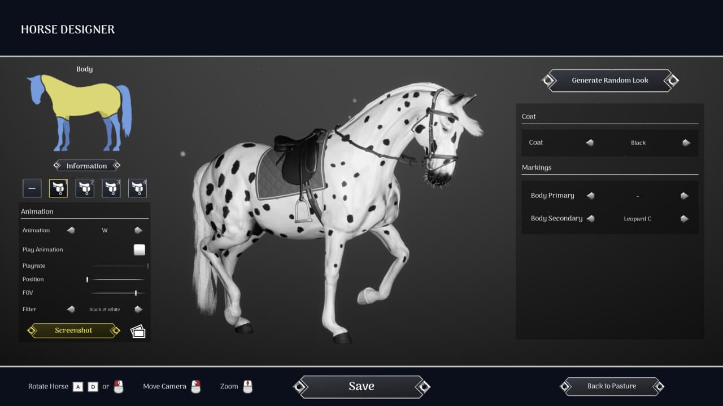723x406 pixels.
Task: Switch to previous Animation option
Action: pyautogui.click(x=71, y=230)
